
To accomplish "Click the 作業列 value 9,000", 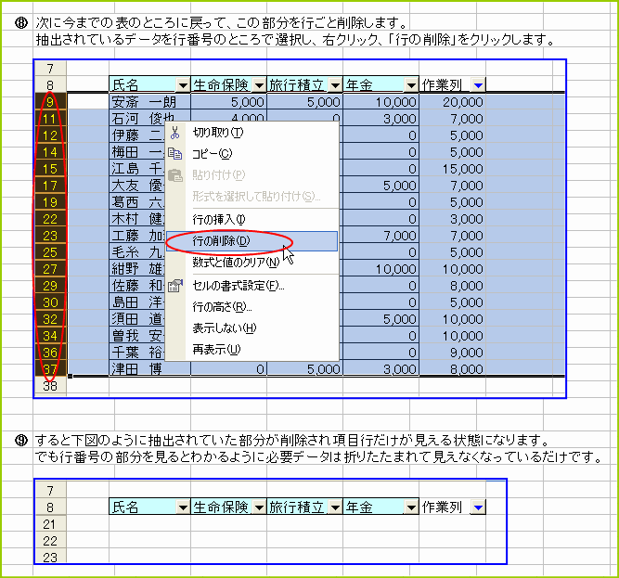I will coord(452,353).
